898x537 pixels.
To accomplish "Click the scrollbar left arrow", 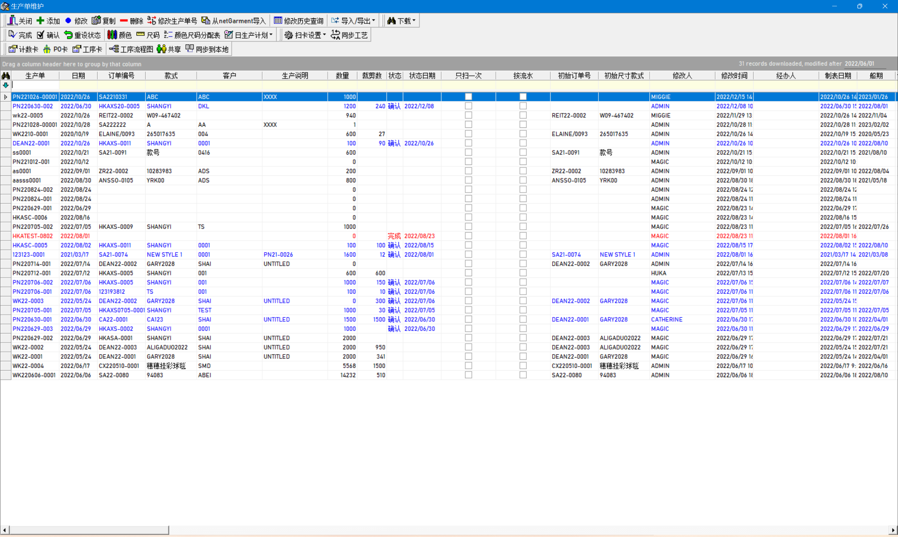I will click(x=4, y=530).
